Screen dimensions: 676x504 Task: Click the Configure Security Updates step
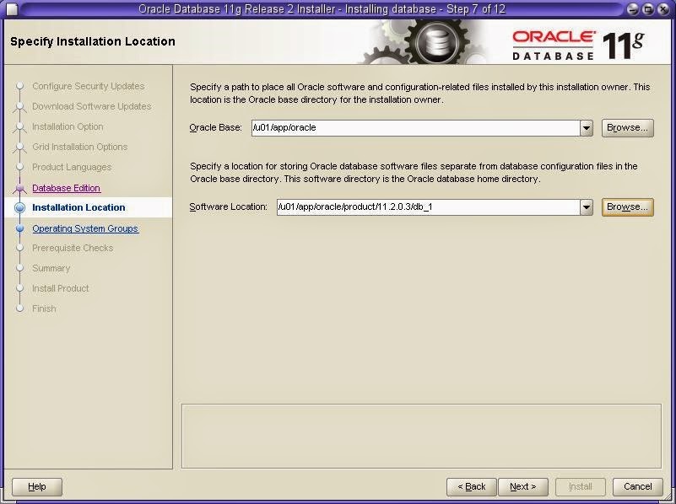[x=89, y=86]
